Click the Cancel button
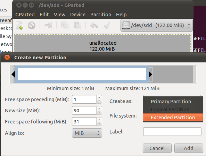The width and height of the screenshot is (206, 156). (157, 148)
